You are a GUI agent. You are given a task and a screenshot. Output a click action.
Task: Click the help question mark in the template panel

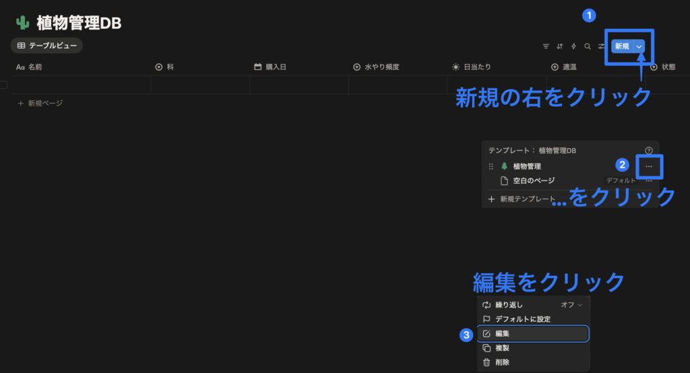[x=649, y=151]
